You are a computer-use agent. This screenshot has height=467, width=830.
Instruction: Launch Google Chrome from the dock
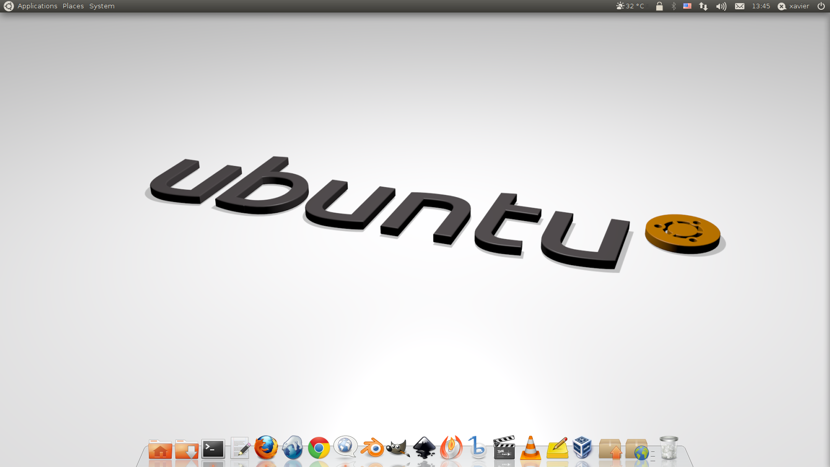tap(319, 448)
